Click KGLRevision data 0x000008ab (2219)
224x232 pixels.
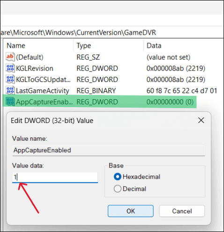pos(176,68)
